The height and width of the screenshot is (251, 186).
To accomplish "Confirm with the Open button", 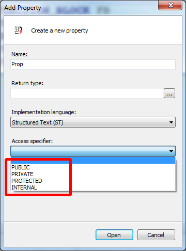I will pyautogui.click(x=114, y=234).
